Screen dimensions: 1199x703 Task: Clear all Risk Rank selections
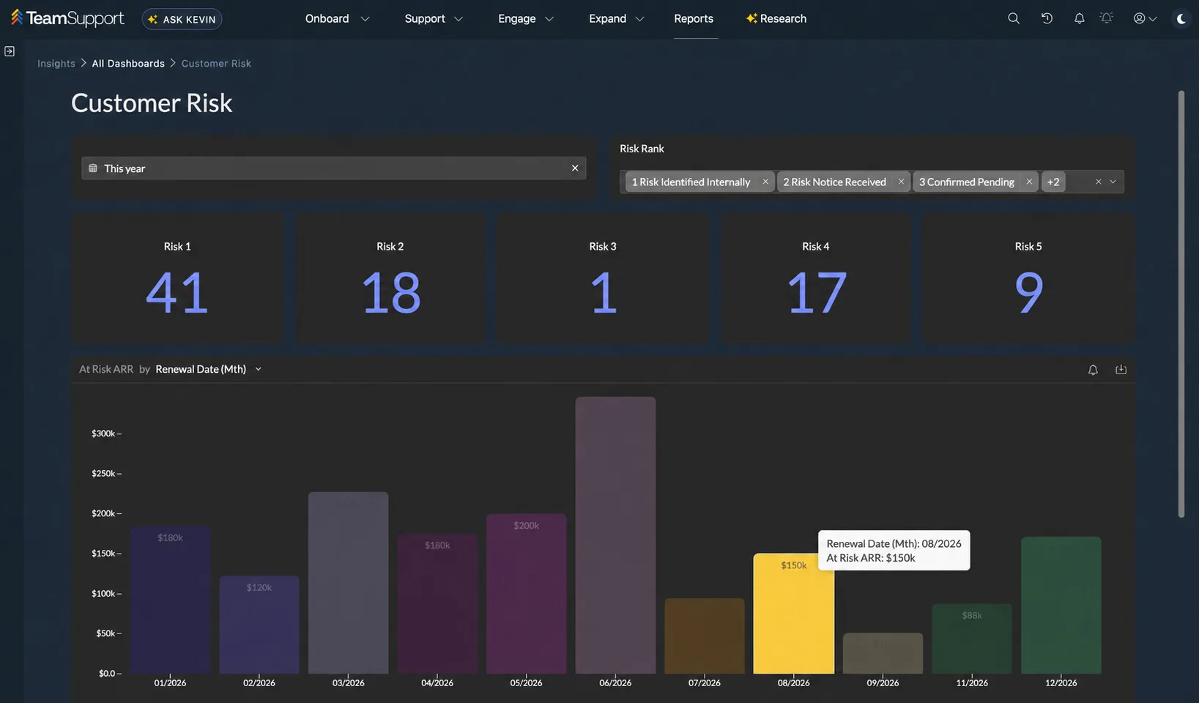1098,182
